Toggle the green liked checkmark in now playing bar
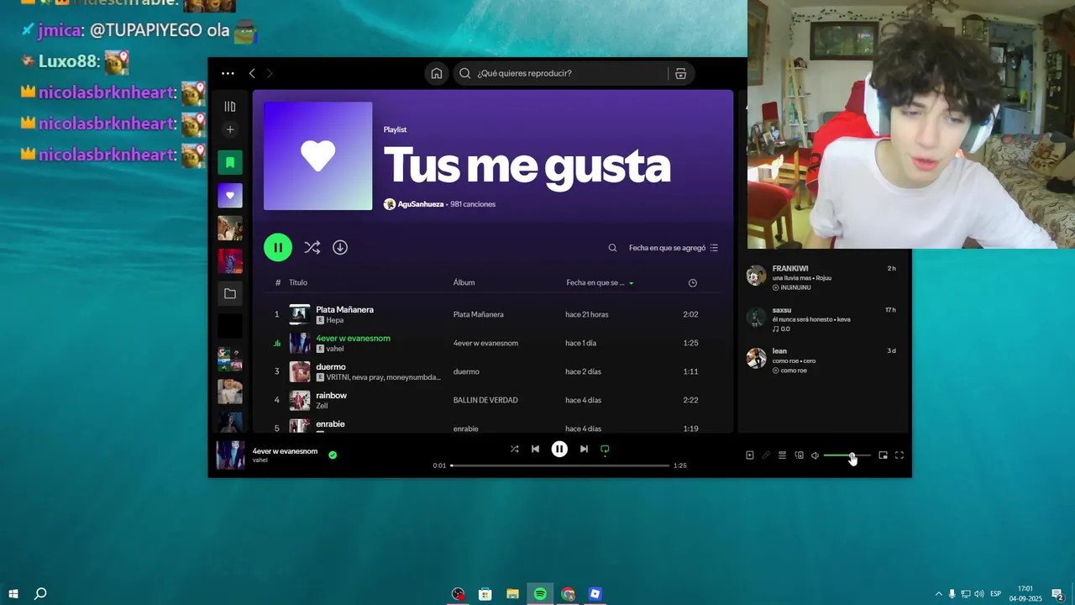The image size is (1075, 605). click(x=333, y=455)
